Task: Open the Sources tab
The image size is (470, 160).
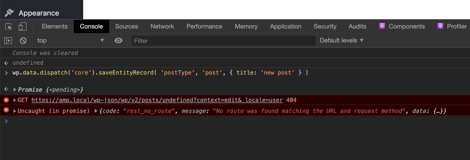Action: (x=127, y=26)
